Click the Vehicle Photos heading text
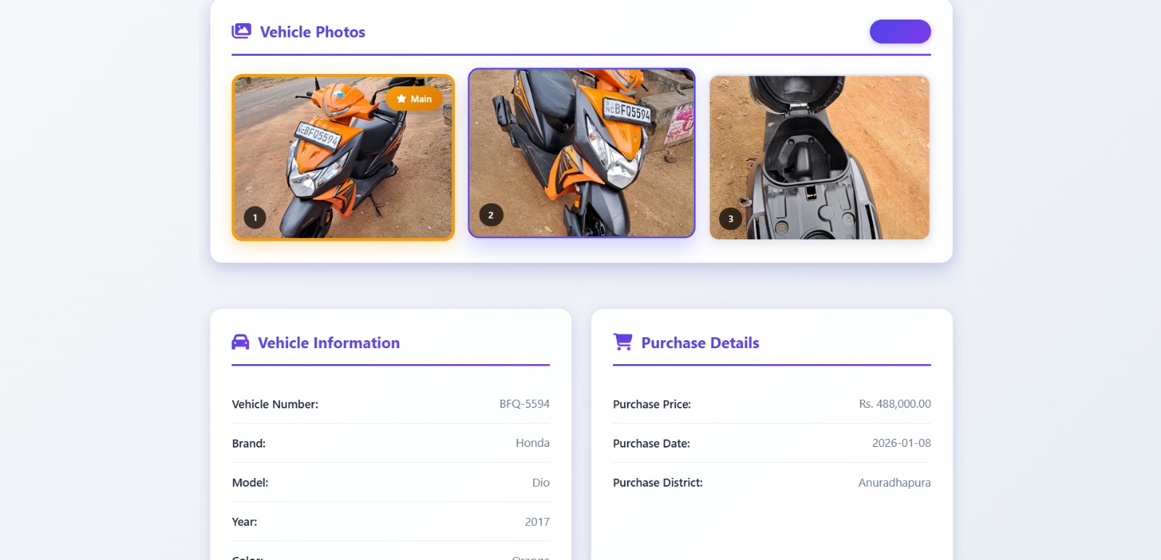1161x560 pixels. point(312,32)
